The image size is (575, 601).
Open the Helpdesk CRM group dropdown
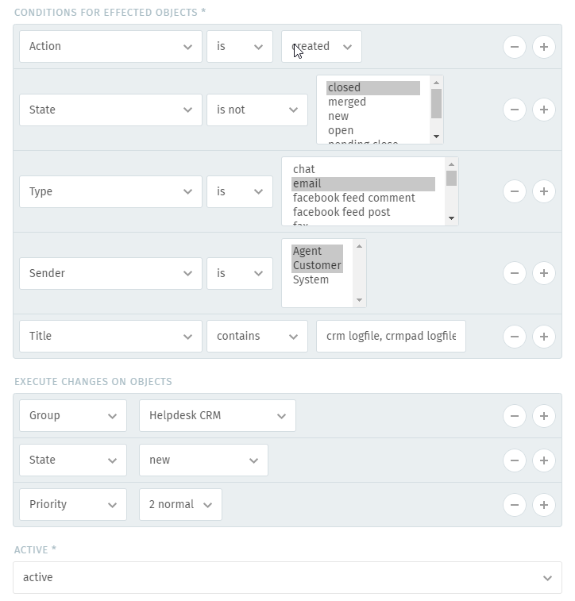click(x=218, y=416)
